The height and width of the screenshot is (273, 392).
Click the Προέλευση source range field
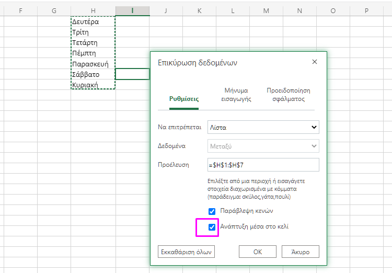263,165
